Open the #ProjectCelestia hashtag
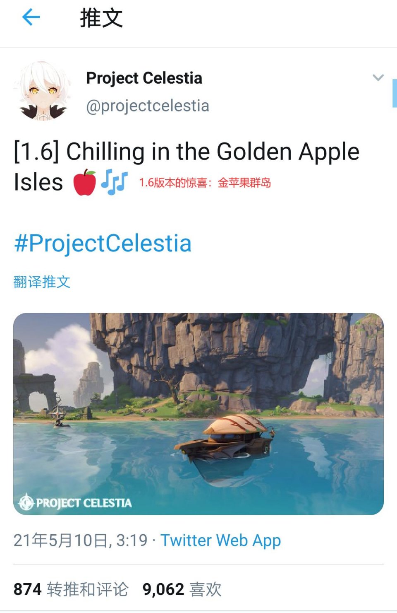This screenshot has height=613, width=397. 103,243
